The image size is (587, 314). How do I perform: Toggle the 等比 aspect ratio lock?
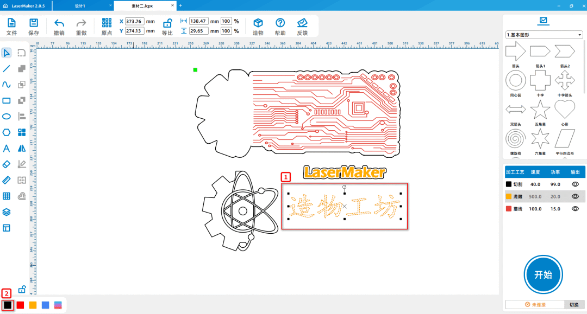pos(167,23)
